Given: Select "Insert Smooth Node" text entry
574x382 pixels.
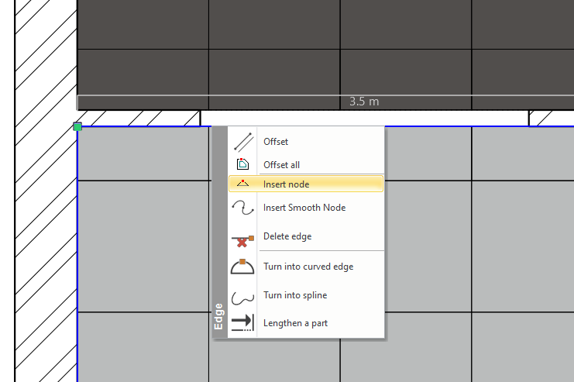Looking at the screenshot, I should [304, 208].
